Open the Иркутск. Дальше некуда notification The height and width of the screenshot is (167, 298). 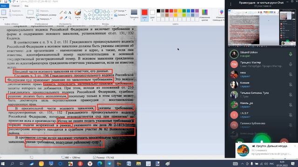(x=266, y=150)
